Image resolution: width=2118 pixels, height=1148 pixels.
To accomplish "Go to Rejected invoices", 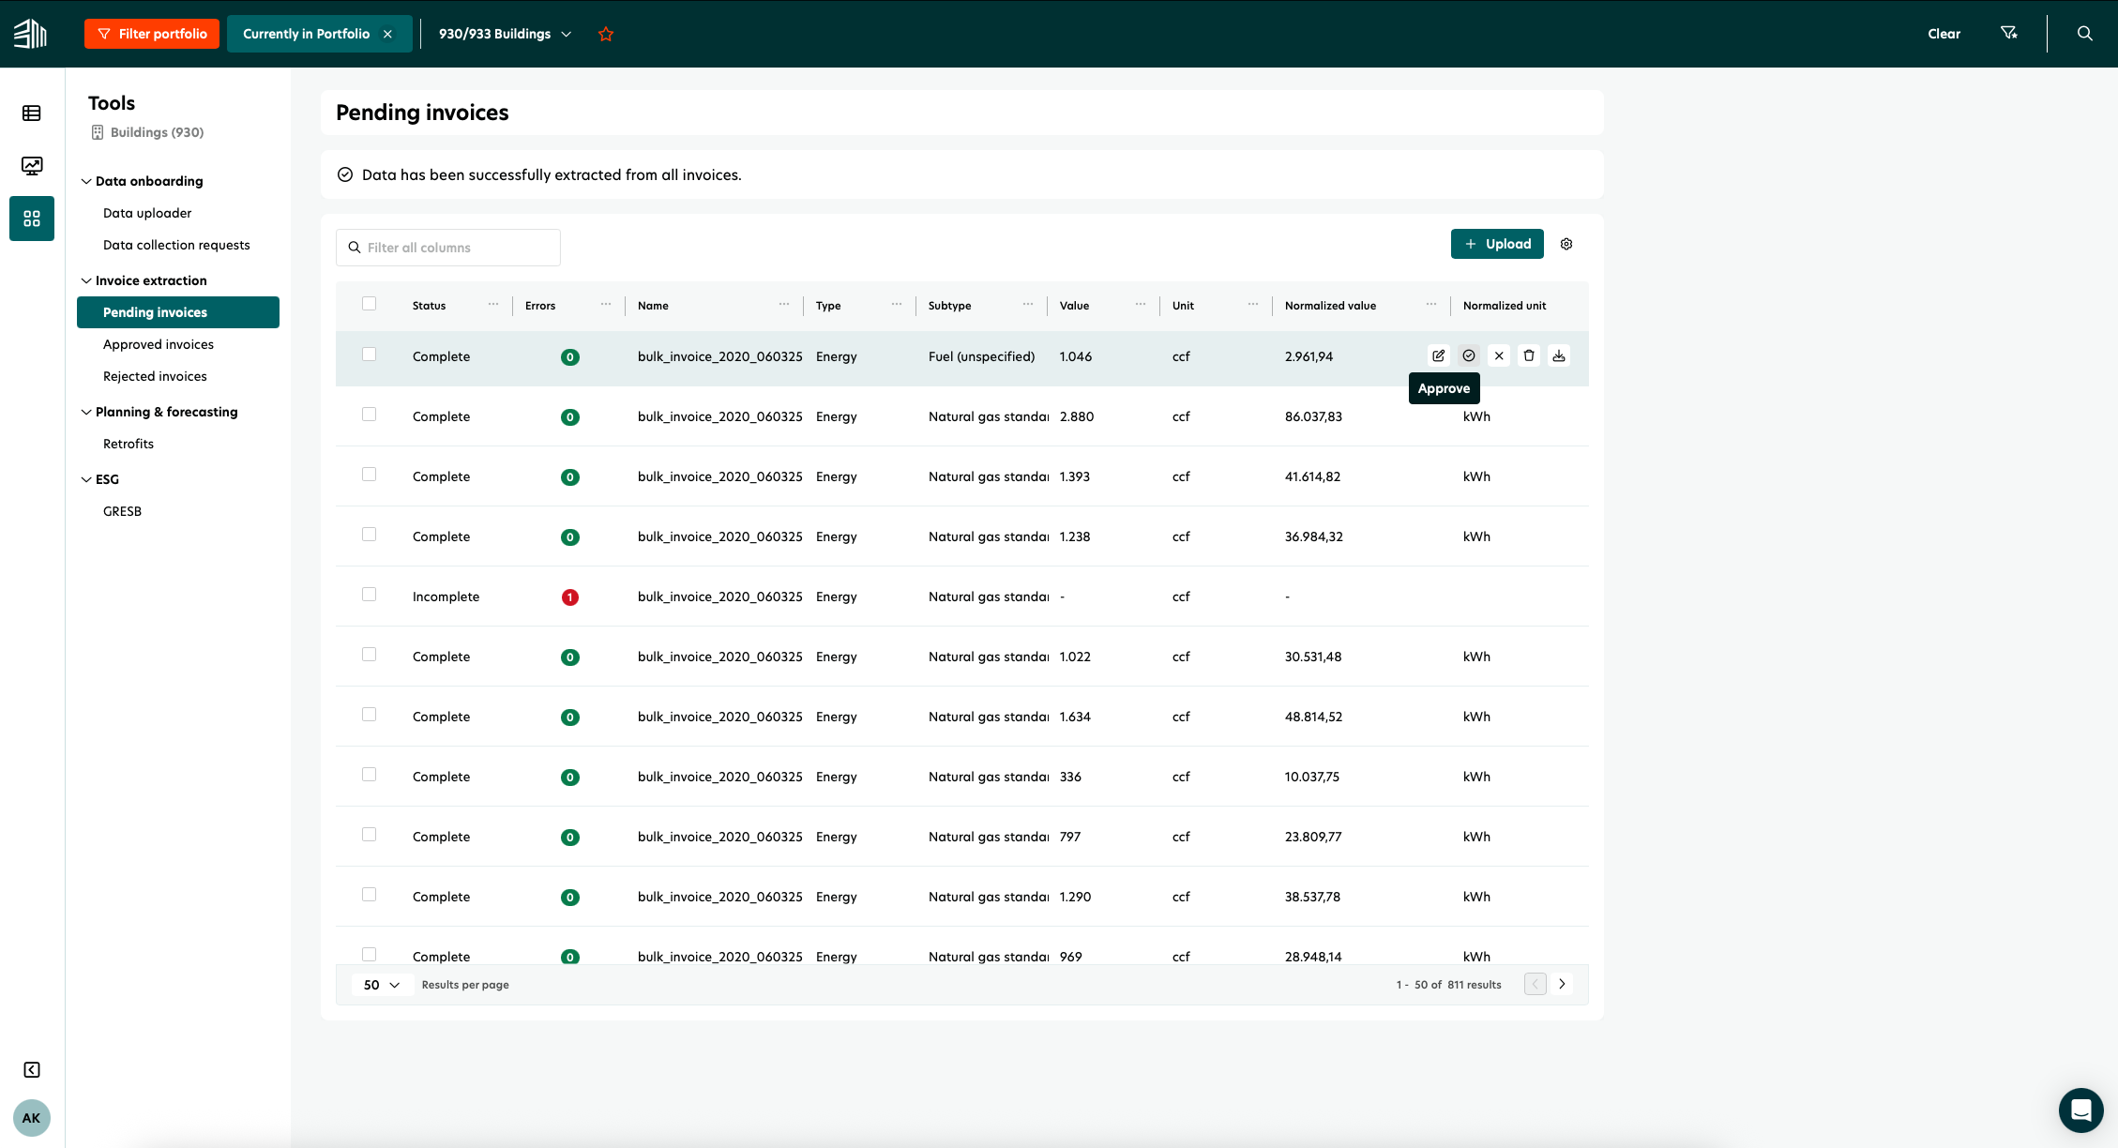I will [x=155, y=376].
